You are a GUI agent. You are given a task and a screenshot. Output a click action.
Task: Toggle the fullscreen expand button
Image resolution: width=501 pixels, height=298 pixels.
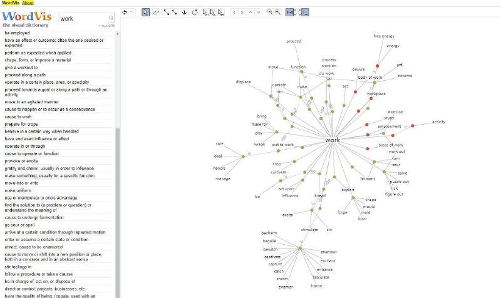[297, 11]
